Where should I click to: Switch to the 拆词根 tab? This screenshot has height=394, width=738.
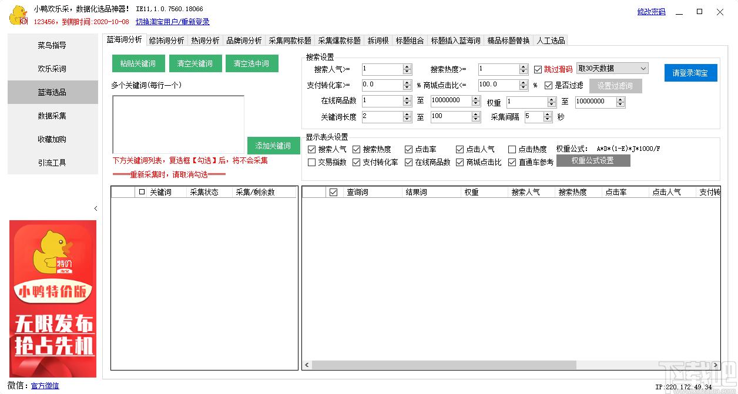[x=378, y=41]
